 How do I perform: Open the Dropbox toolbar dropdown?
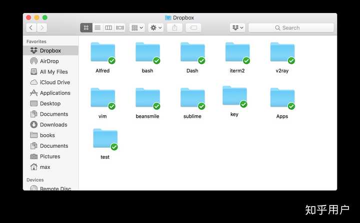(237, 28)
